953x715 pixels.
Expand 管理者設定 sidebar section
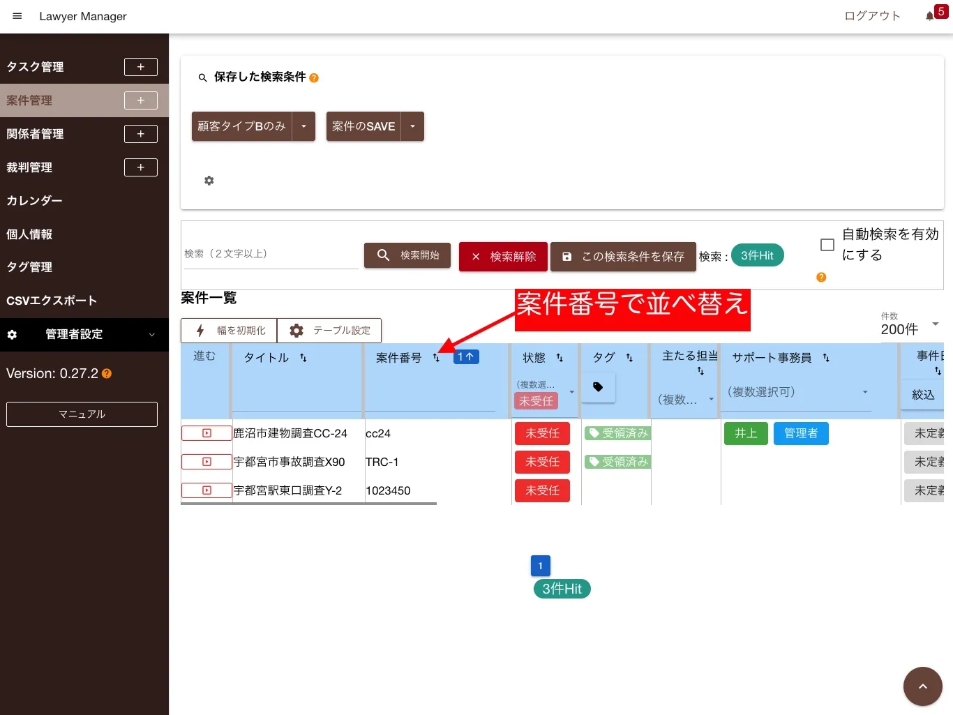(84, 335)
